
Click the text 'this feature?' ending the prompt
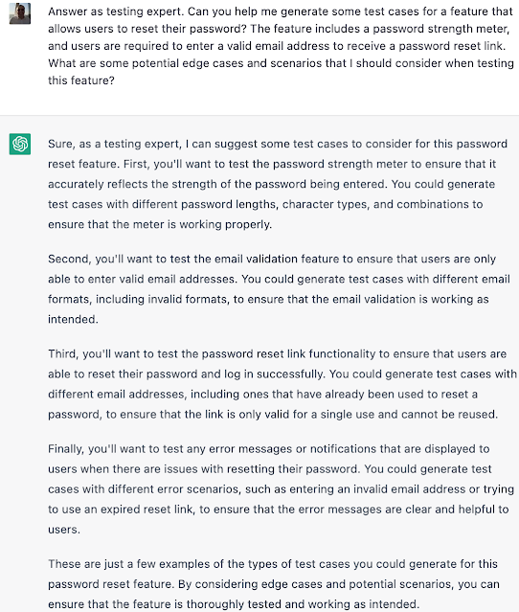[x=81, y=80]
